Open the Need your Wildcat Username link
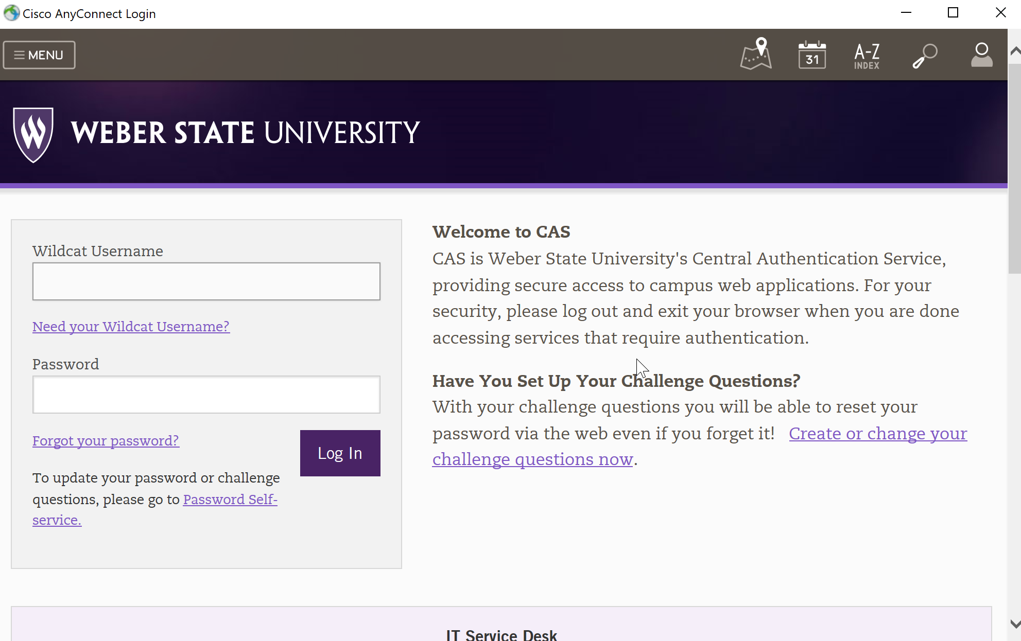1021x641 pixels. pyautogui.click(x=131, y=327)
